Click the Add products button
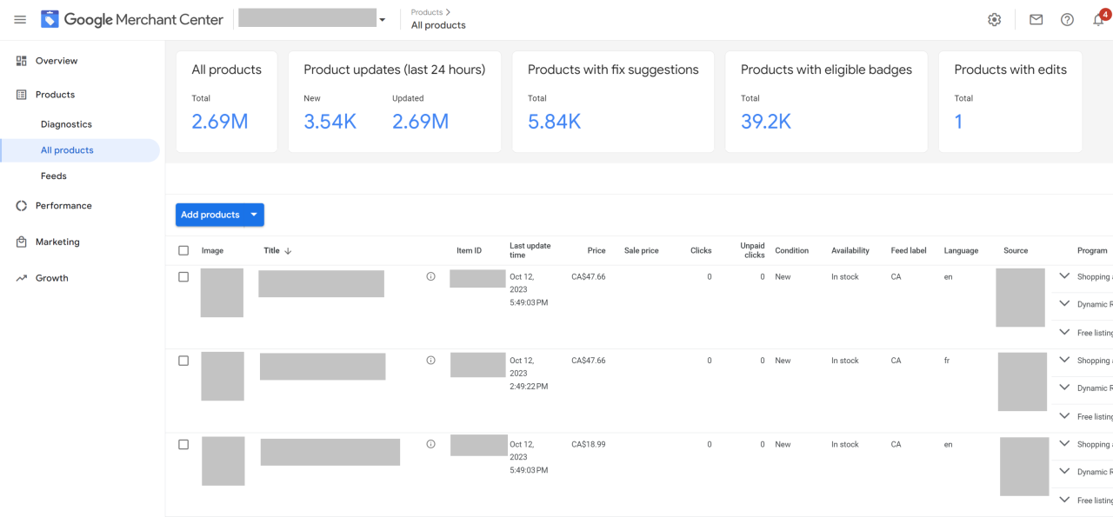This screenshot has width=1113, height=517. click(210, 215)
